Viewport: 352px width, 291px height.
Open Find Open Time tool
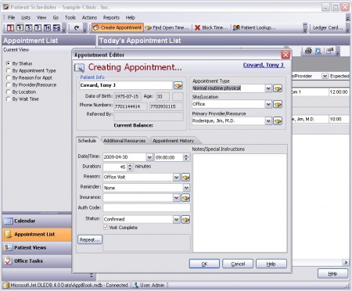point(167,27)
